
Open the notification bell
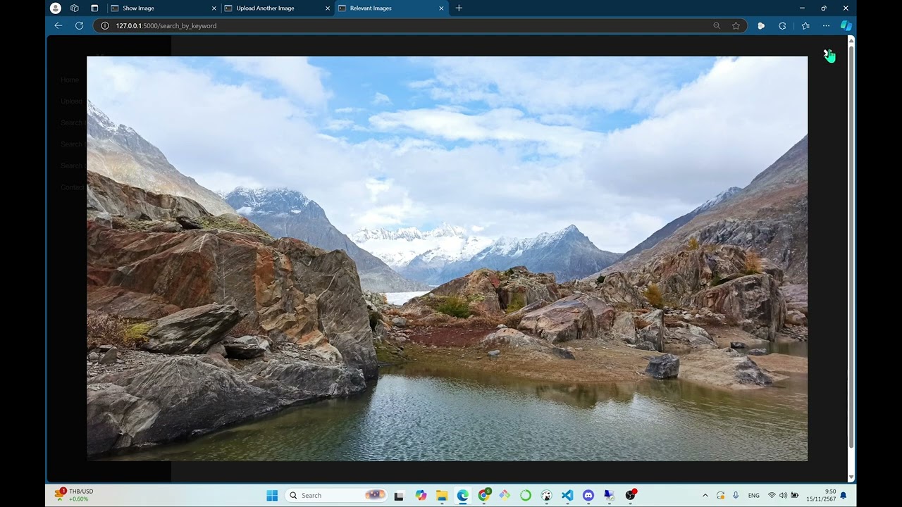point(844,496)
